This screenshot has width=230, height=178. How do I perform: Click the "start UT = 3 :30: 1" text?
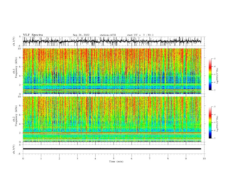click(x=140, y=35)
